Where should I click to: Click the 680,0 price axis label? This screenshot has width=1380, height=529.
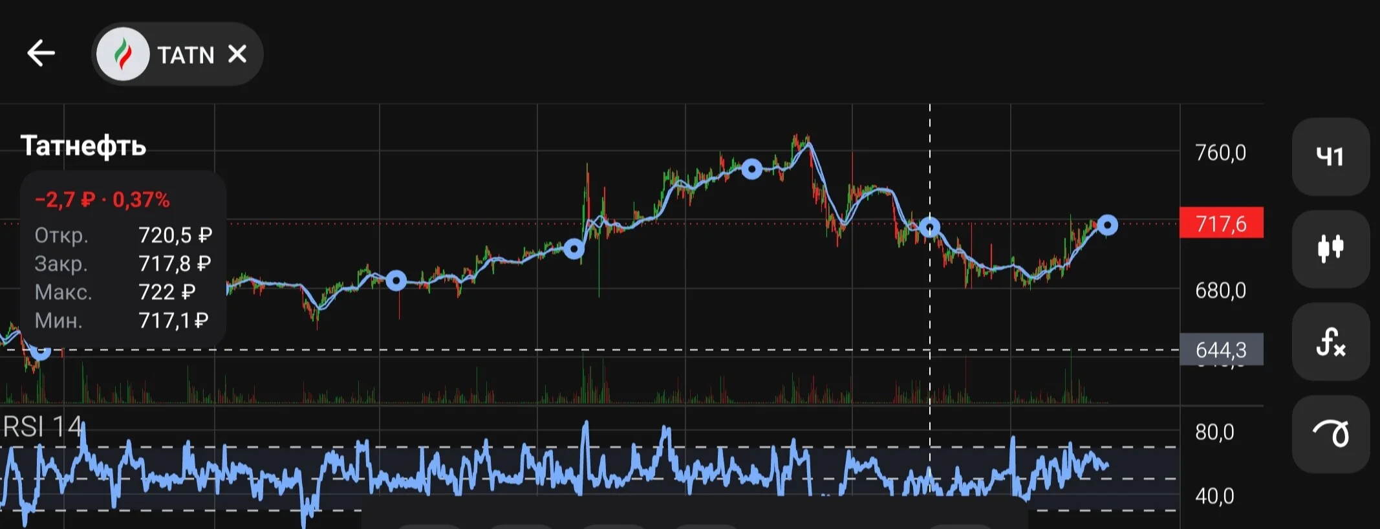coord(1220,290)
